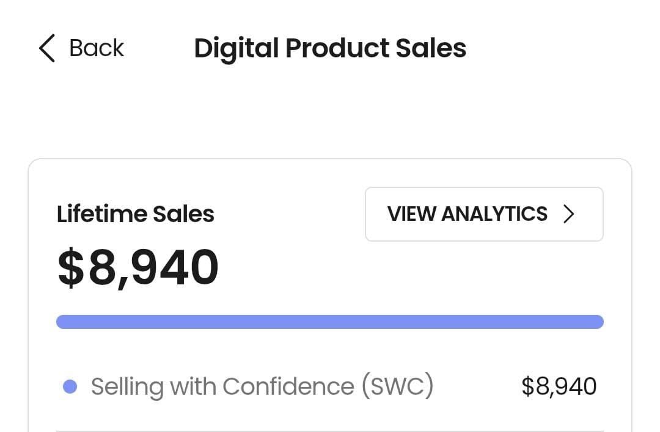The image size is (660, 432).
Task: Select the $8,940 amount next to SWC
Action: pos(560,385)
